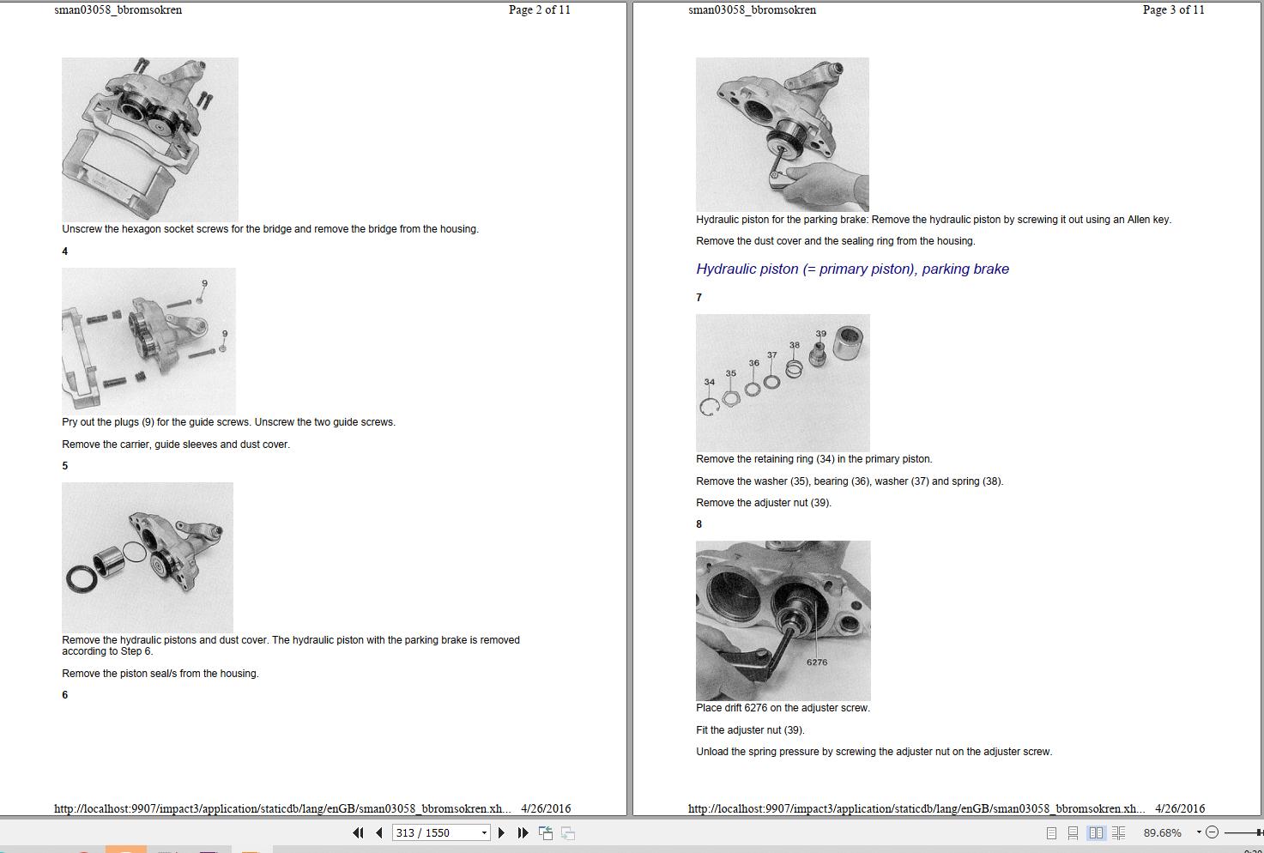This screenshot has width=1264, height=853.
Task: Go to the previous page
Action: coord(378,832)
